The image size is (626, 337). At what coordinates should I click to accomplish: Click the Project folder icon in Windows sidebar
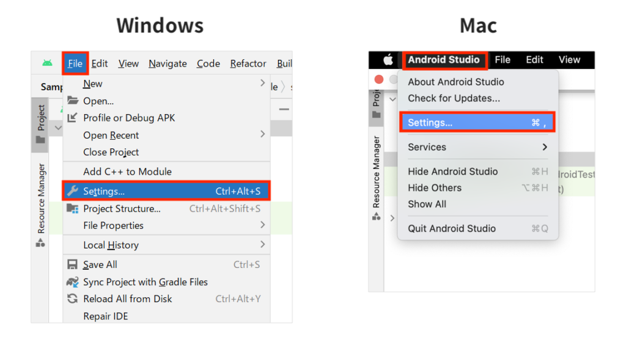(40, 140)
